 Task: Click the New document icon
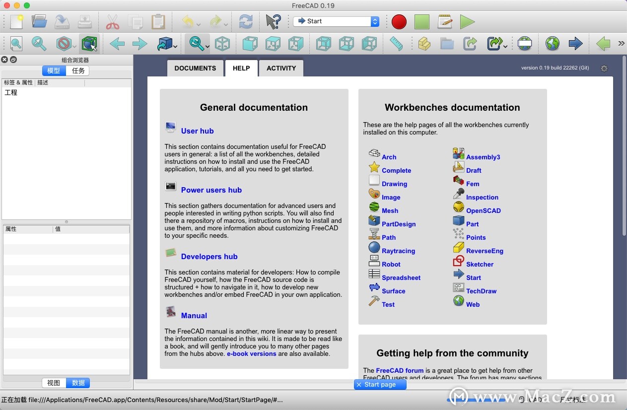[x=16, y=21]
